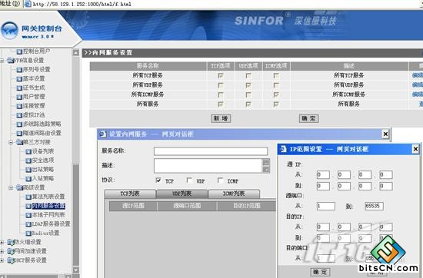Click the icon next to 入站策略
The width and height of the screenshot is (423, 278).
pos(28,179)
